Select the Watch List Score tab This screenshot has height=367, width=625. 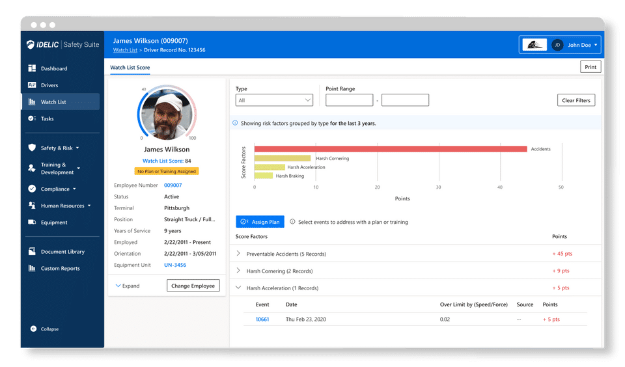click(x=130, y=68)
